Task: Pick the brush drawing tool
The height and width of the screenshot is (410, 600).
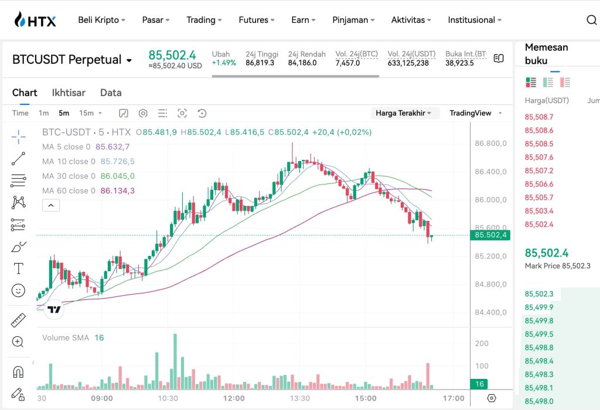Action: pyautogui.click(x=18, y=247)
